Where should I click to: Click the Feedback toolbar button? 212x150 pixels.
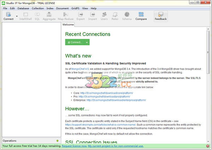pos(161,16)
